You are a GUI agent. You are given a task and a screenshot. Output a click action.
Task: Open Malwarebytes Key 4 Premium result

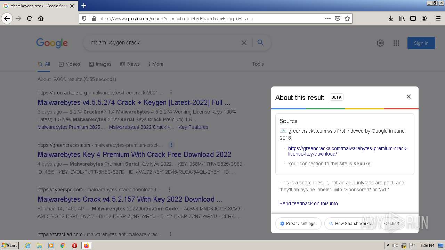point(134,155)
